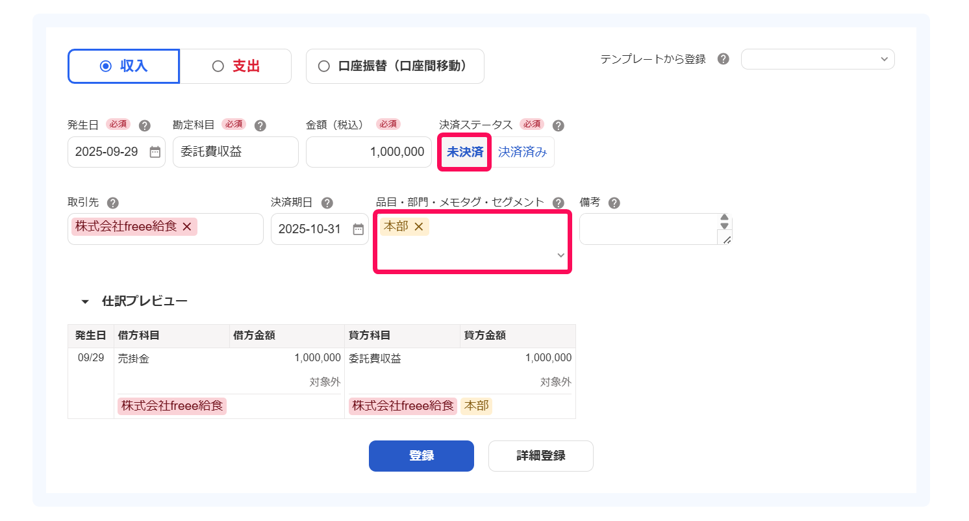969x521 pixels.
Task: Open テンプレートから登録 dropdown
Action: (818, 59)
